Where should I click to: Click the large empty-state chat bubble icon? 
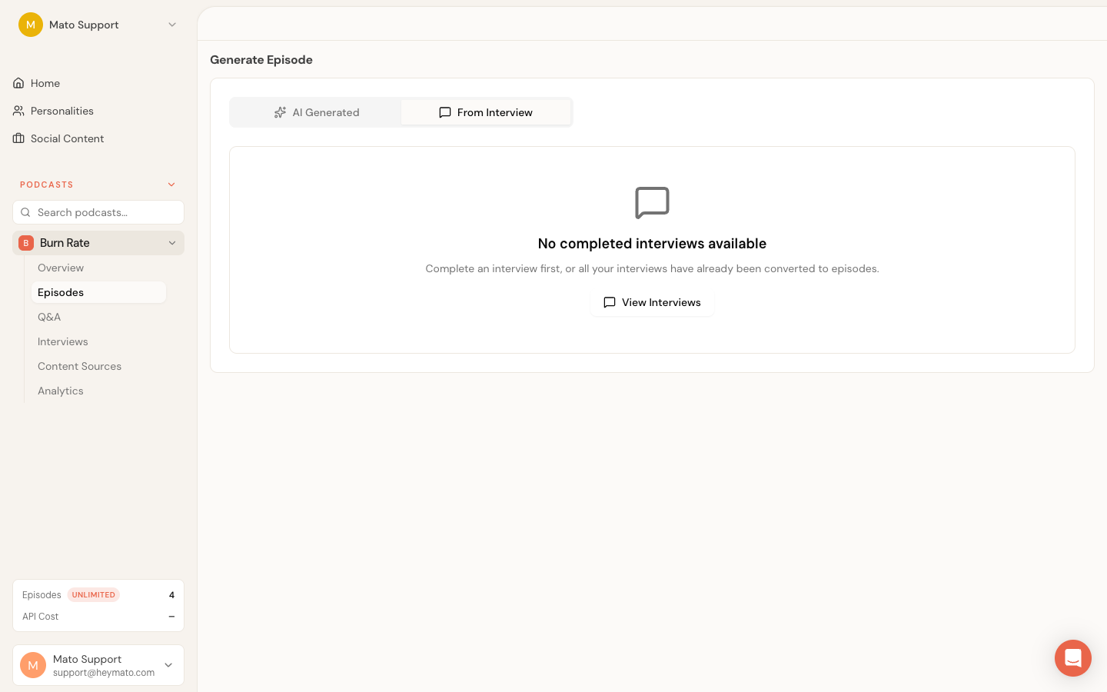point(652,203)
